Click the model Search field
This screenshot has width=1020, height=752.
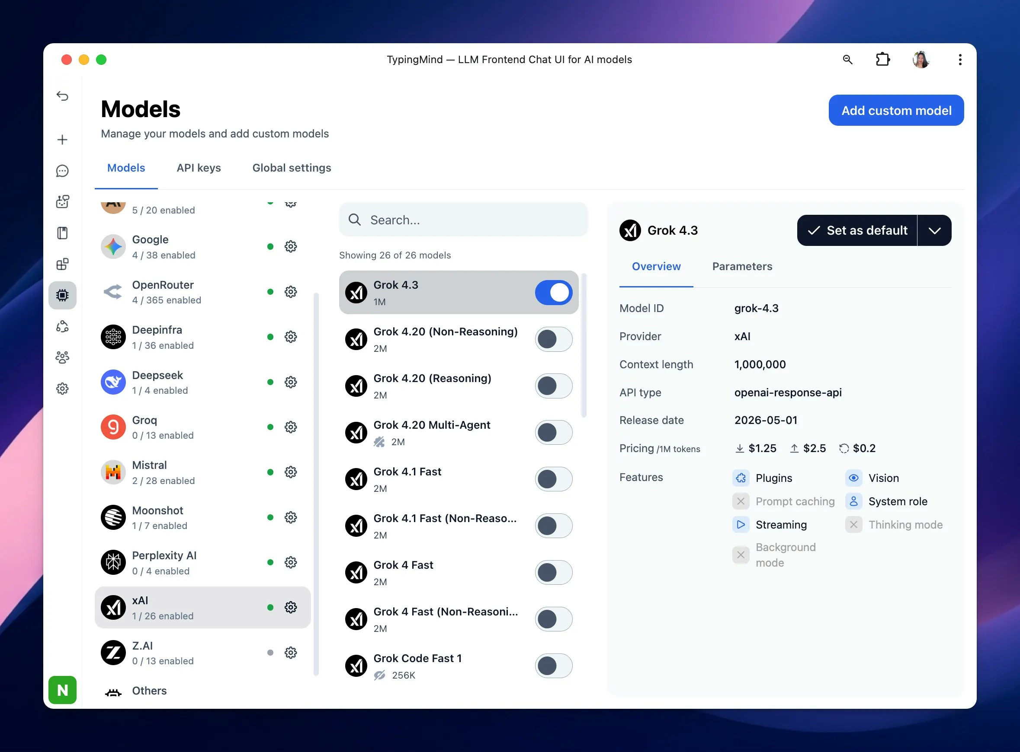[463, 220]
